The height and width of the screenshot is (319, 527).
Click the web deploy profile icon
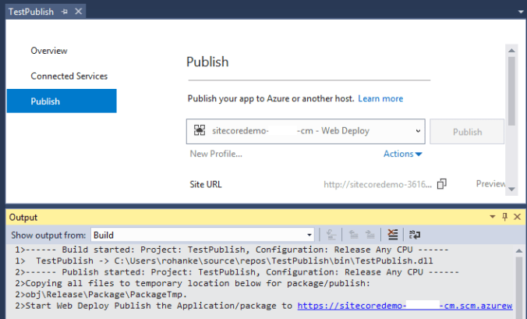coord(200,130)
